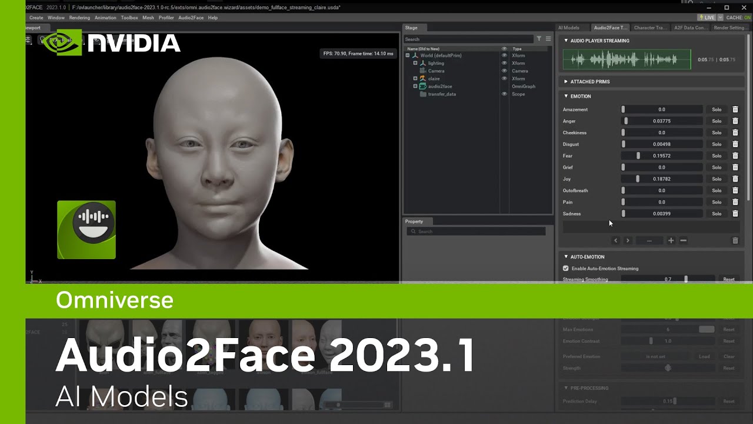Add emotion keyframe with plus icon
Viewport: 753px width, 424px height.
coord(671,240)
